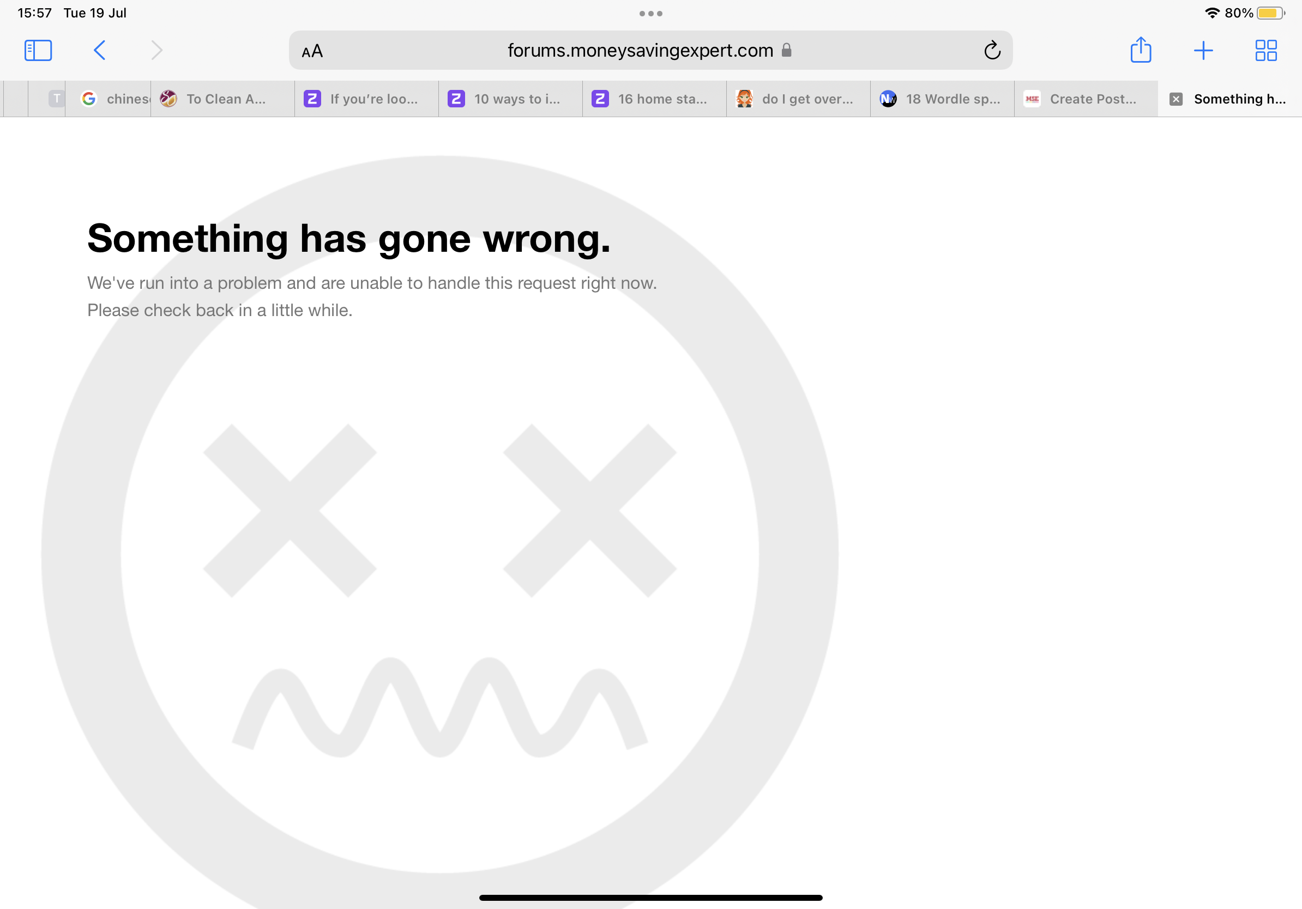
Task: Open the '16 home sta...' tab
Action: click(654, 99)
